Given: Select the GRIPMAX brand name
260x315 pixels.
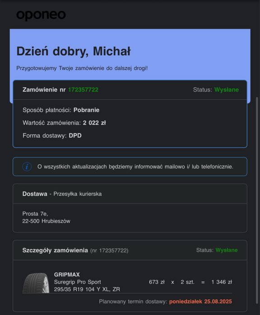Looking at the screenshot, I should click(67, 274).
